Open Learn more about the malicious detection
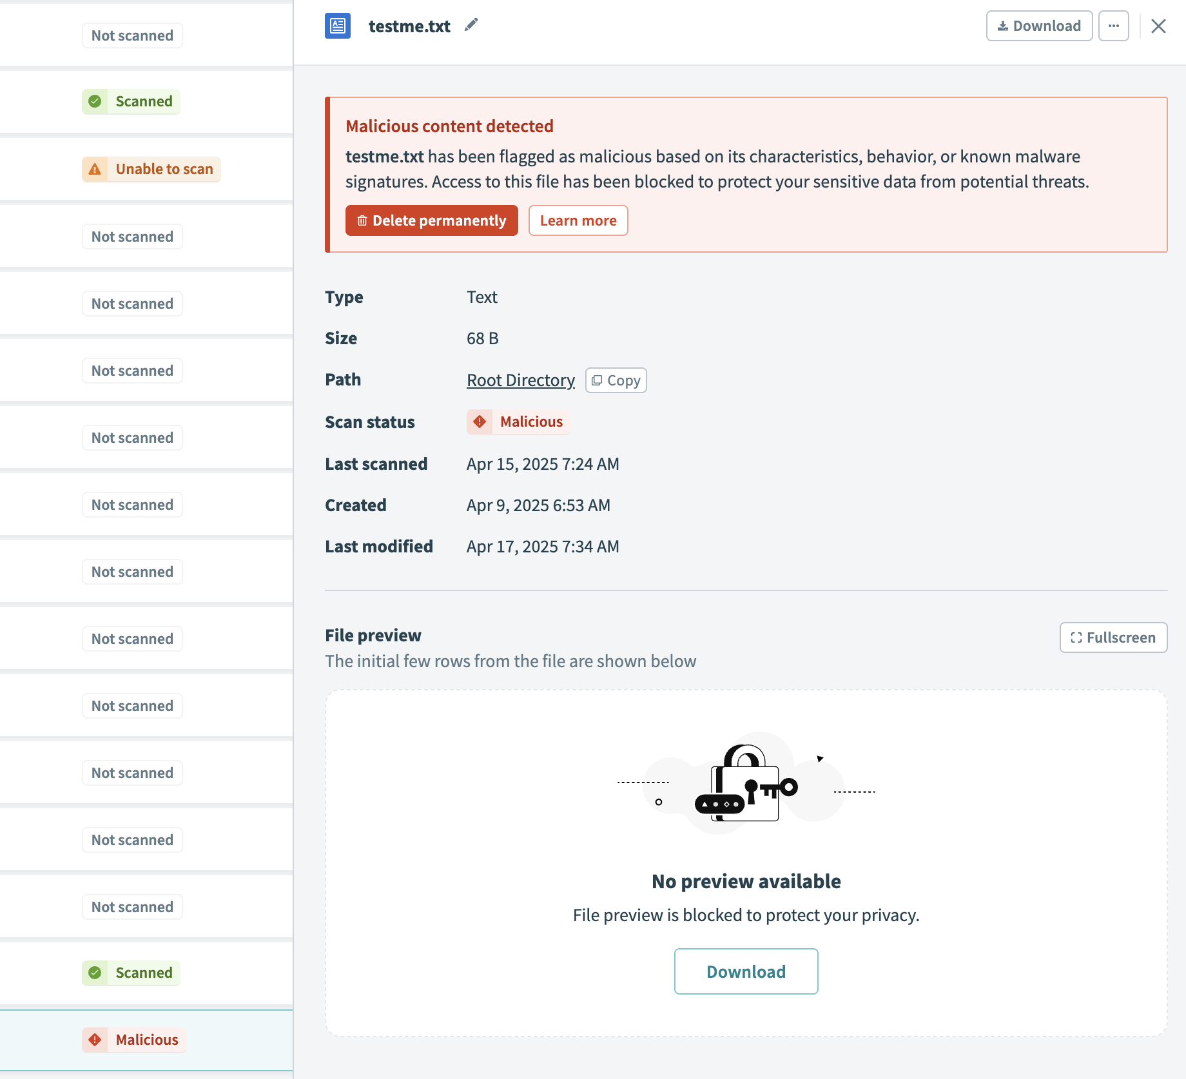This screenshot has width=1186, height=1079. (x=578, y=220)
